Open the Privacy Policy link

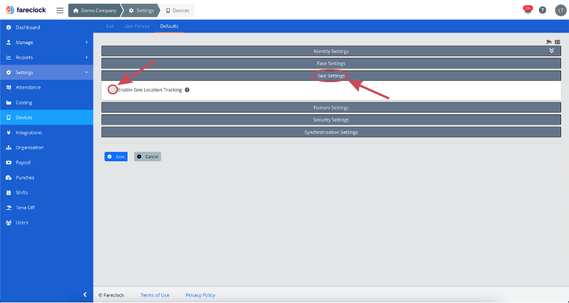click(x=200, y=295)
